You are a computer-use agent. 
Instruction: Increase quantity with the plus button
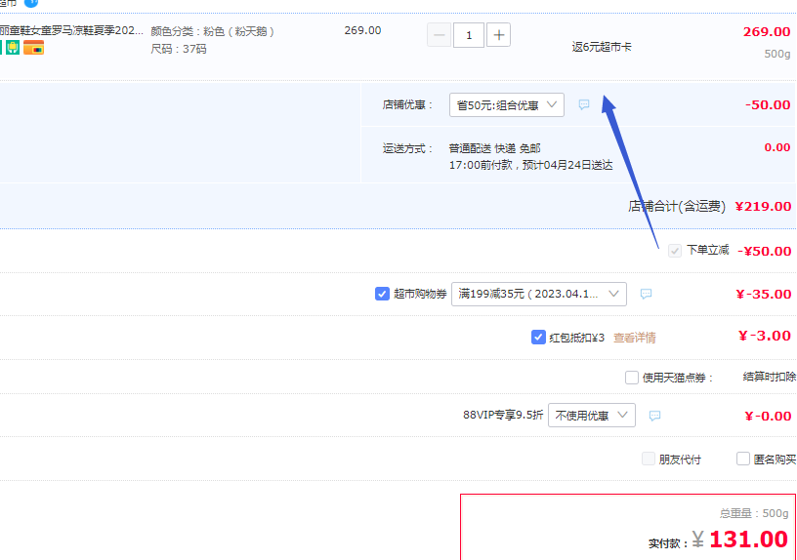[499, 35]
